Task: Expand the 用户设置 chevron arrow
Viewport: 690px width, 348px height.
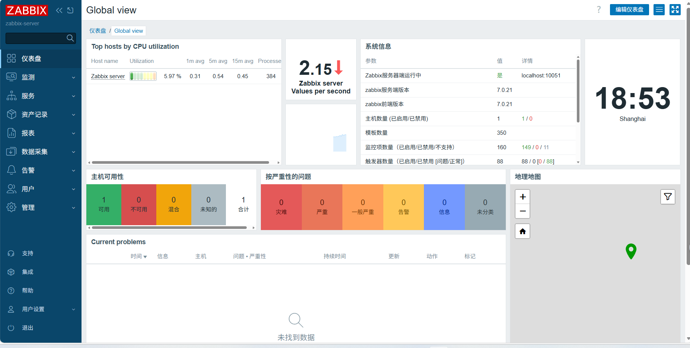Action: (x=73, y=309)
